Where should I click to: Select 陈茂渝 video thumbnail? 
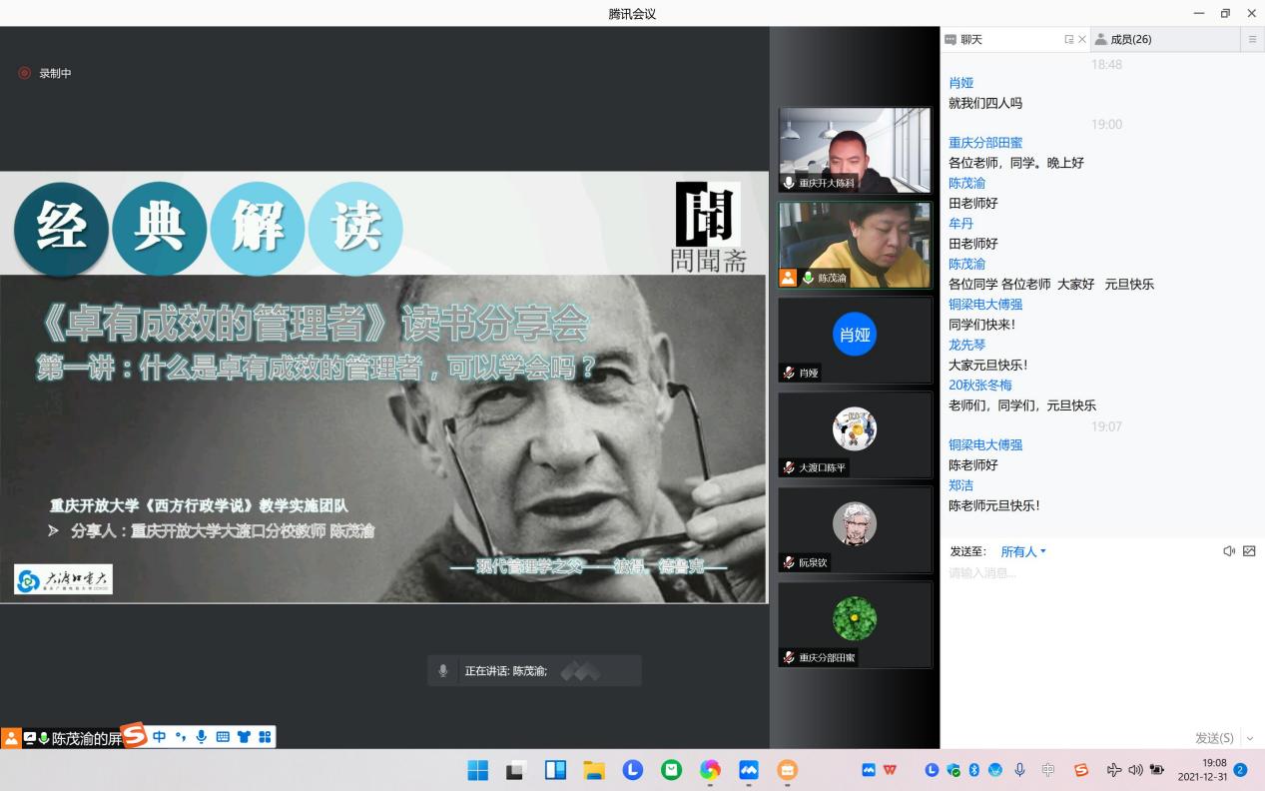click(855, 245)
